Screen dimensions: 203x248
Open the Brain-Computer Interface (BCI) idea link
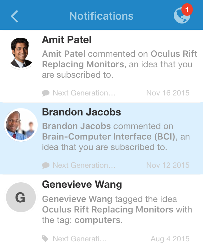coord(109,136)
